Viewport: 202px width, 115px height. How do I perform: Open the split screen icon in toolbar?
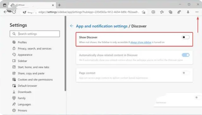pos(153,12)
